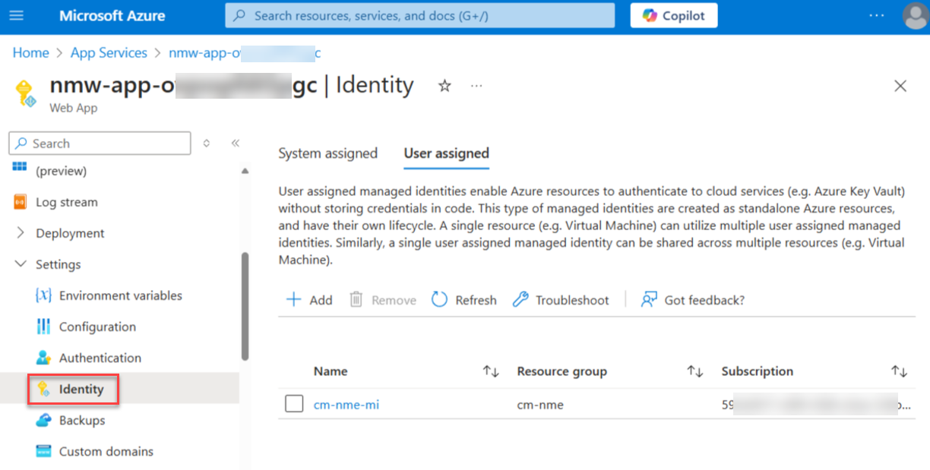Favorite this page with the star icon
The width and height of the screenshot is (930, 470).
click(x=444, y=86)
